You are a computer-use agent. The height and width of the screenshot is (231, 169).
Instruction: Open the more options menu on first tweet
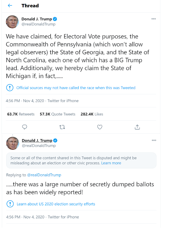pyautogui.click(x=154, y=19)
